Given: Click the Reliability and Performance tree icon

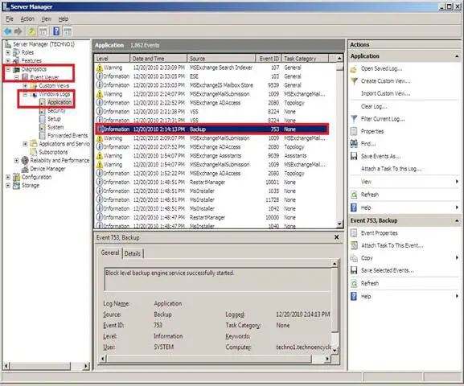Looking at the screenshot, I should [x=25, y=161].
